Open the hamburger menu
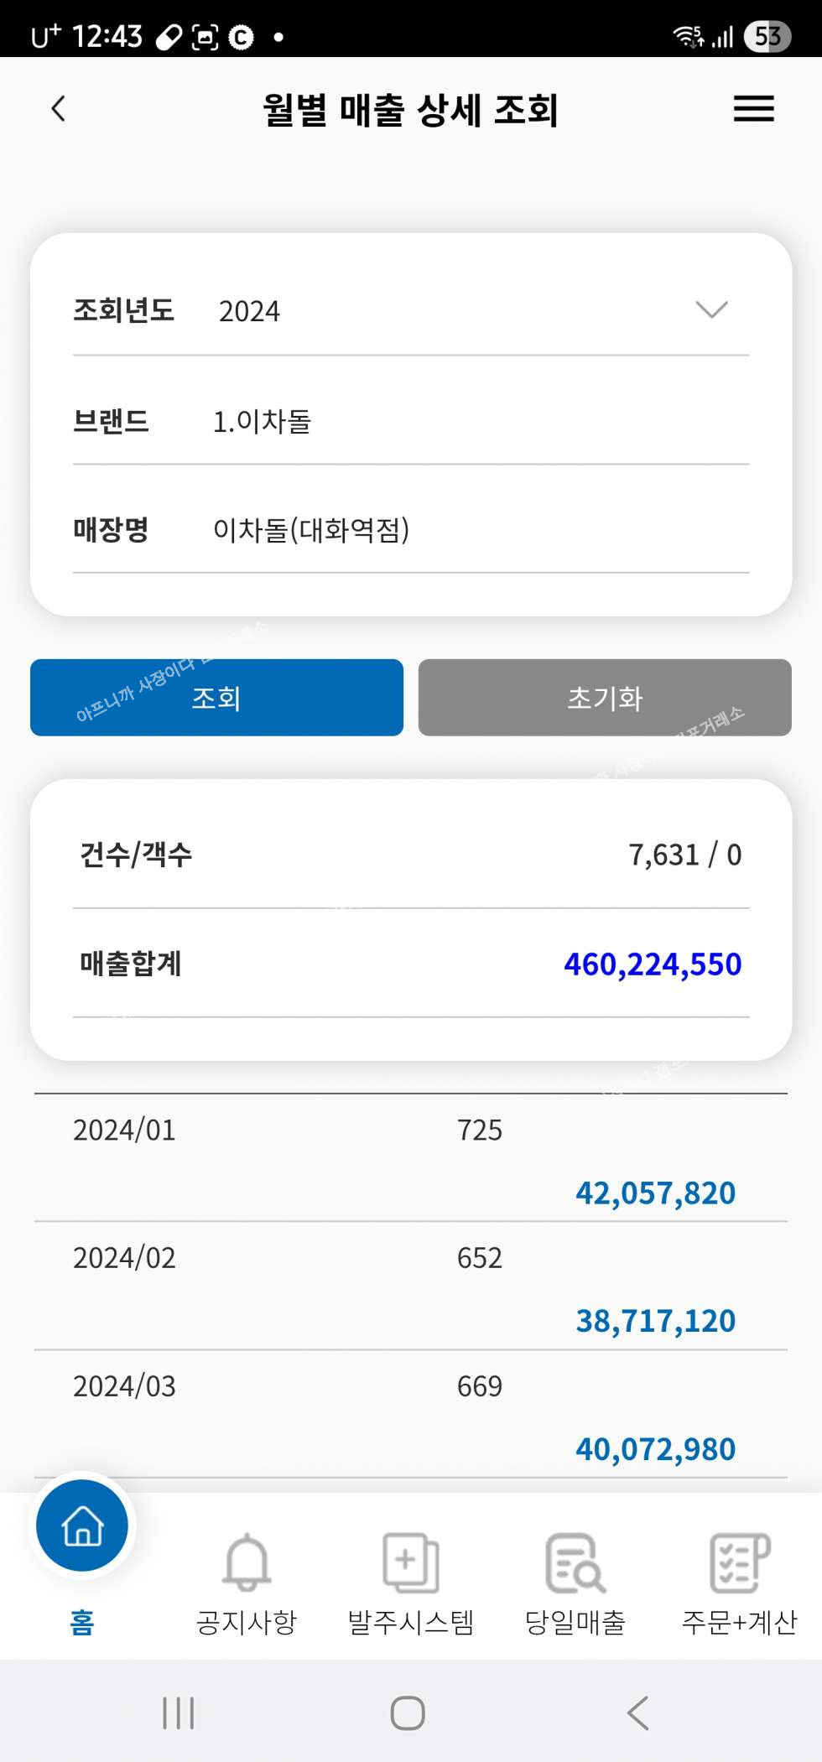The height and width of the screenshot is (1762, 822). 753,109
